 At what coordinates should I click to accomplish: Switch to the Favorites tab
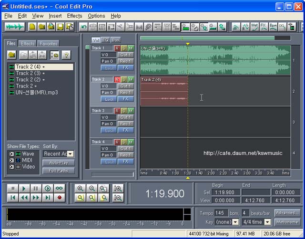[49, 43]
